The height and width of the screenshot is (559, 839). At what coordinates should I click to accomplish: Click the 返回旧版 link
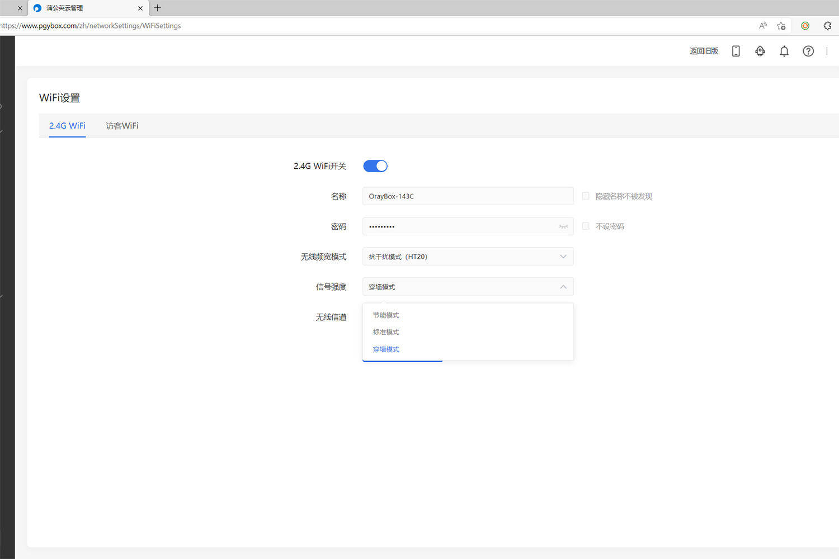click(704, 51)
